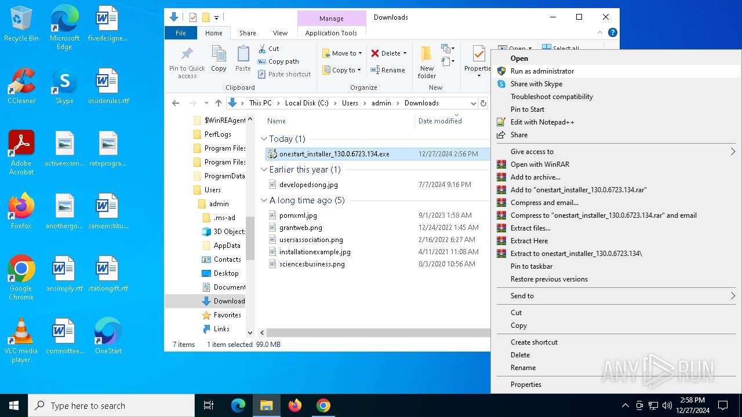Image resolution: width=742 pixels, height=417 pixels.
Task: Open the address bar history dropdown
Action: point(473,103)
